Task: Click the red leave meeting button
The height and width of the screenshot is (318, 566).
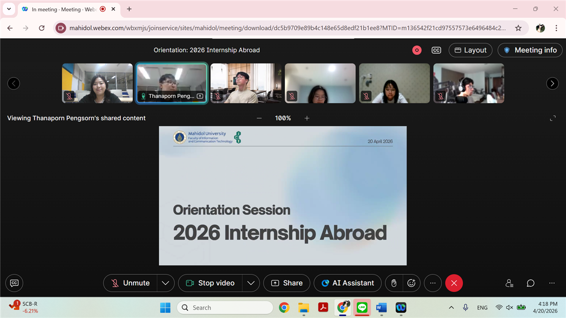Action: [x=454, y=283]
